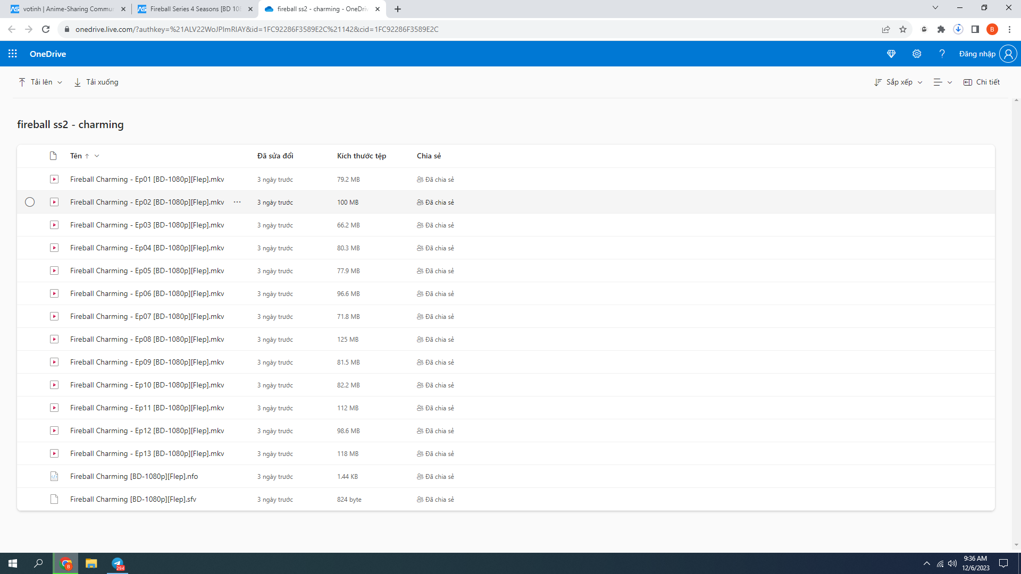Click the Chi tiết details pane icon

click(968, 82)
